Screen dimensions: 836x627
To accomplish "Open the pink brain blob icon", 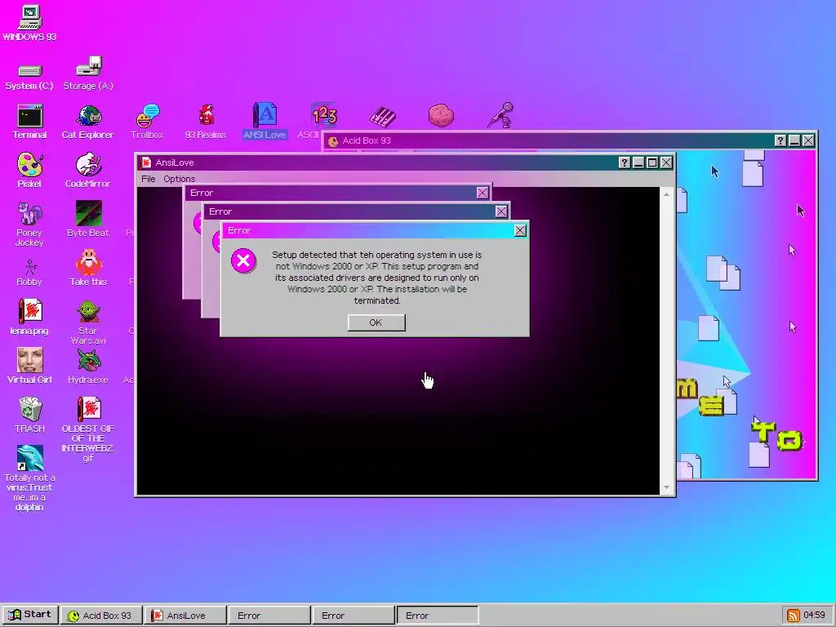I will coord(441,116).
